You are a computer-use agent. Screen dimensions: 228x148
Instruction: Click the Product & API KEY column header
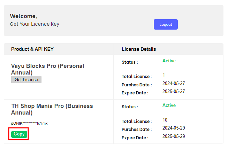pos(32,49)
